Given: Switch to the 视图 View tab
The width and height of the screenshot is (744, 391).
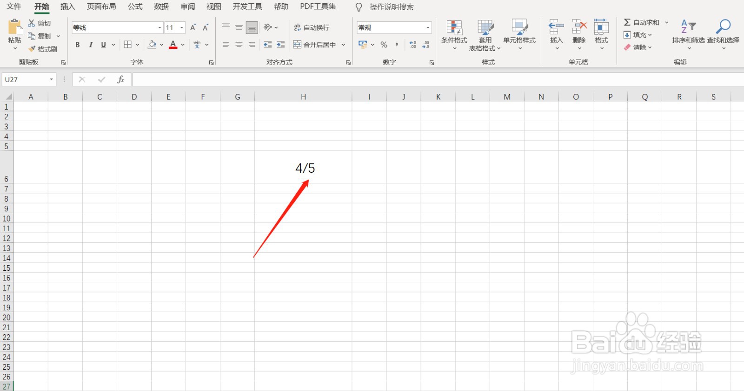Looking at the screenshot, I should [x=214, y=7].
